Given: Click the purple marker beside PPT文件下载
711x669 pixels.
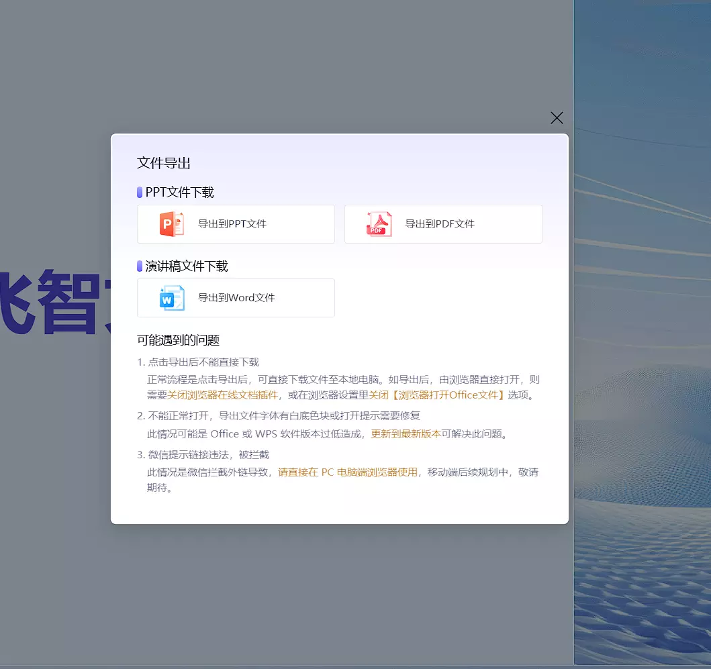Looking at the screenshot, I should [140, 193].
